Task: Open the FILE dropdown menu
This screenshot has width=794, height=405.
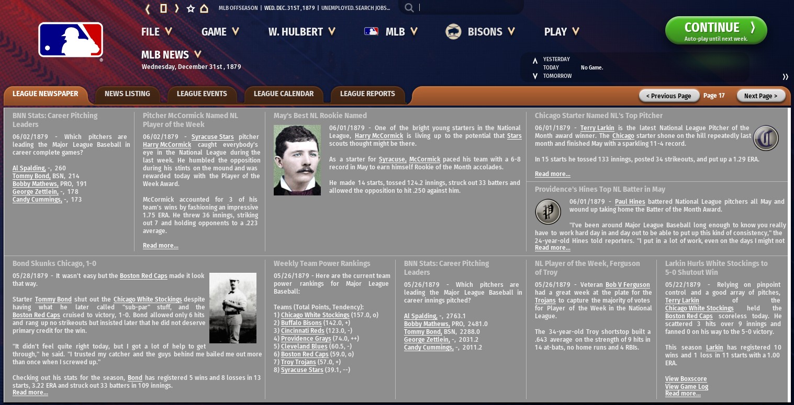Action: tap(156, 32)
